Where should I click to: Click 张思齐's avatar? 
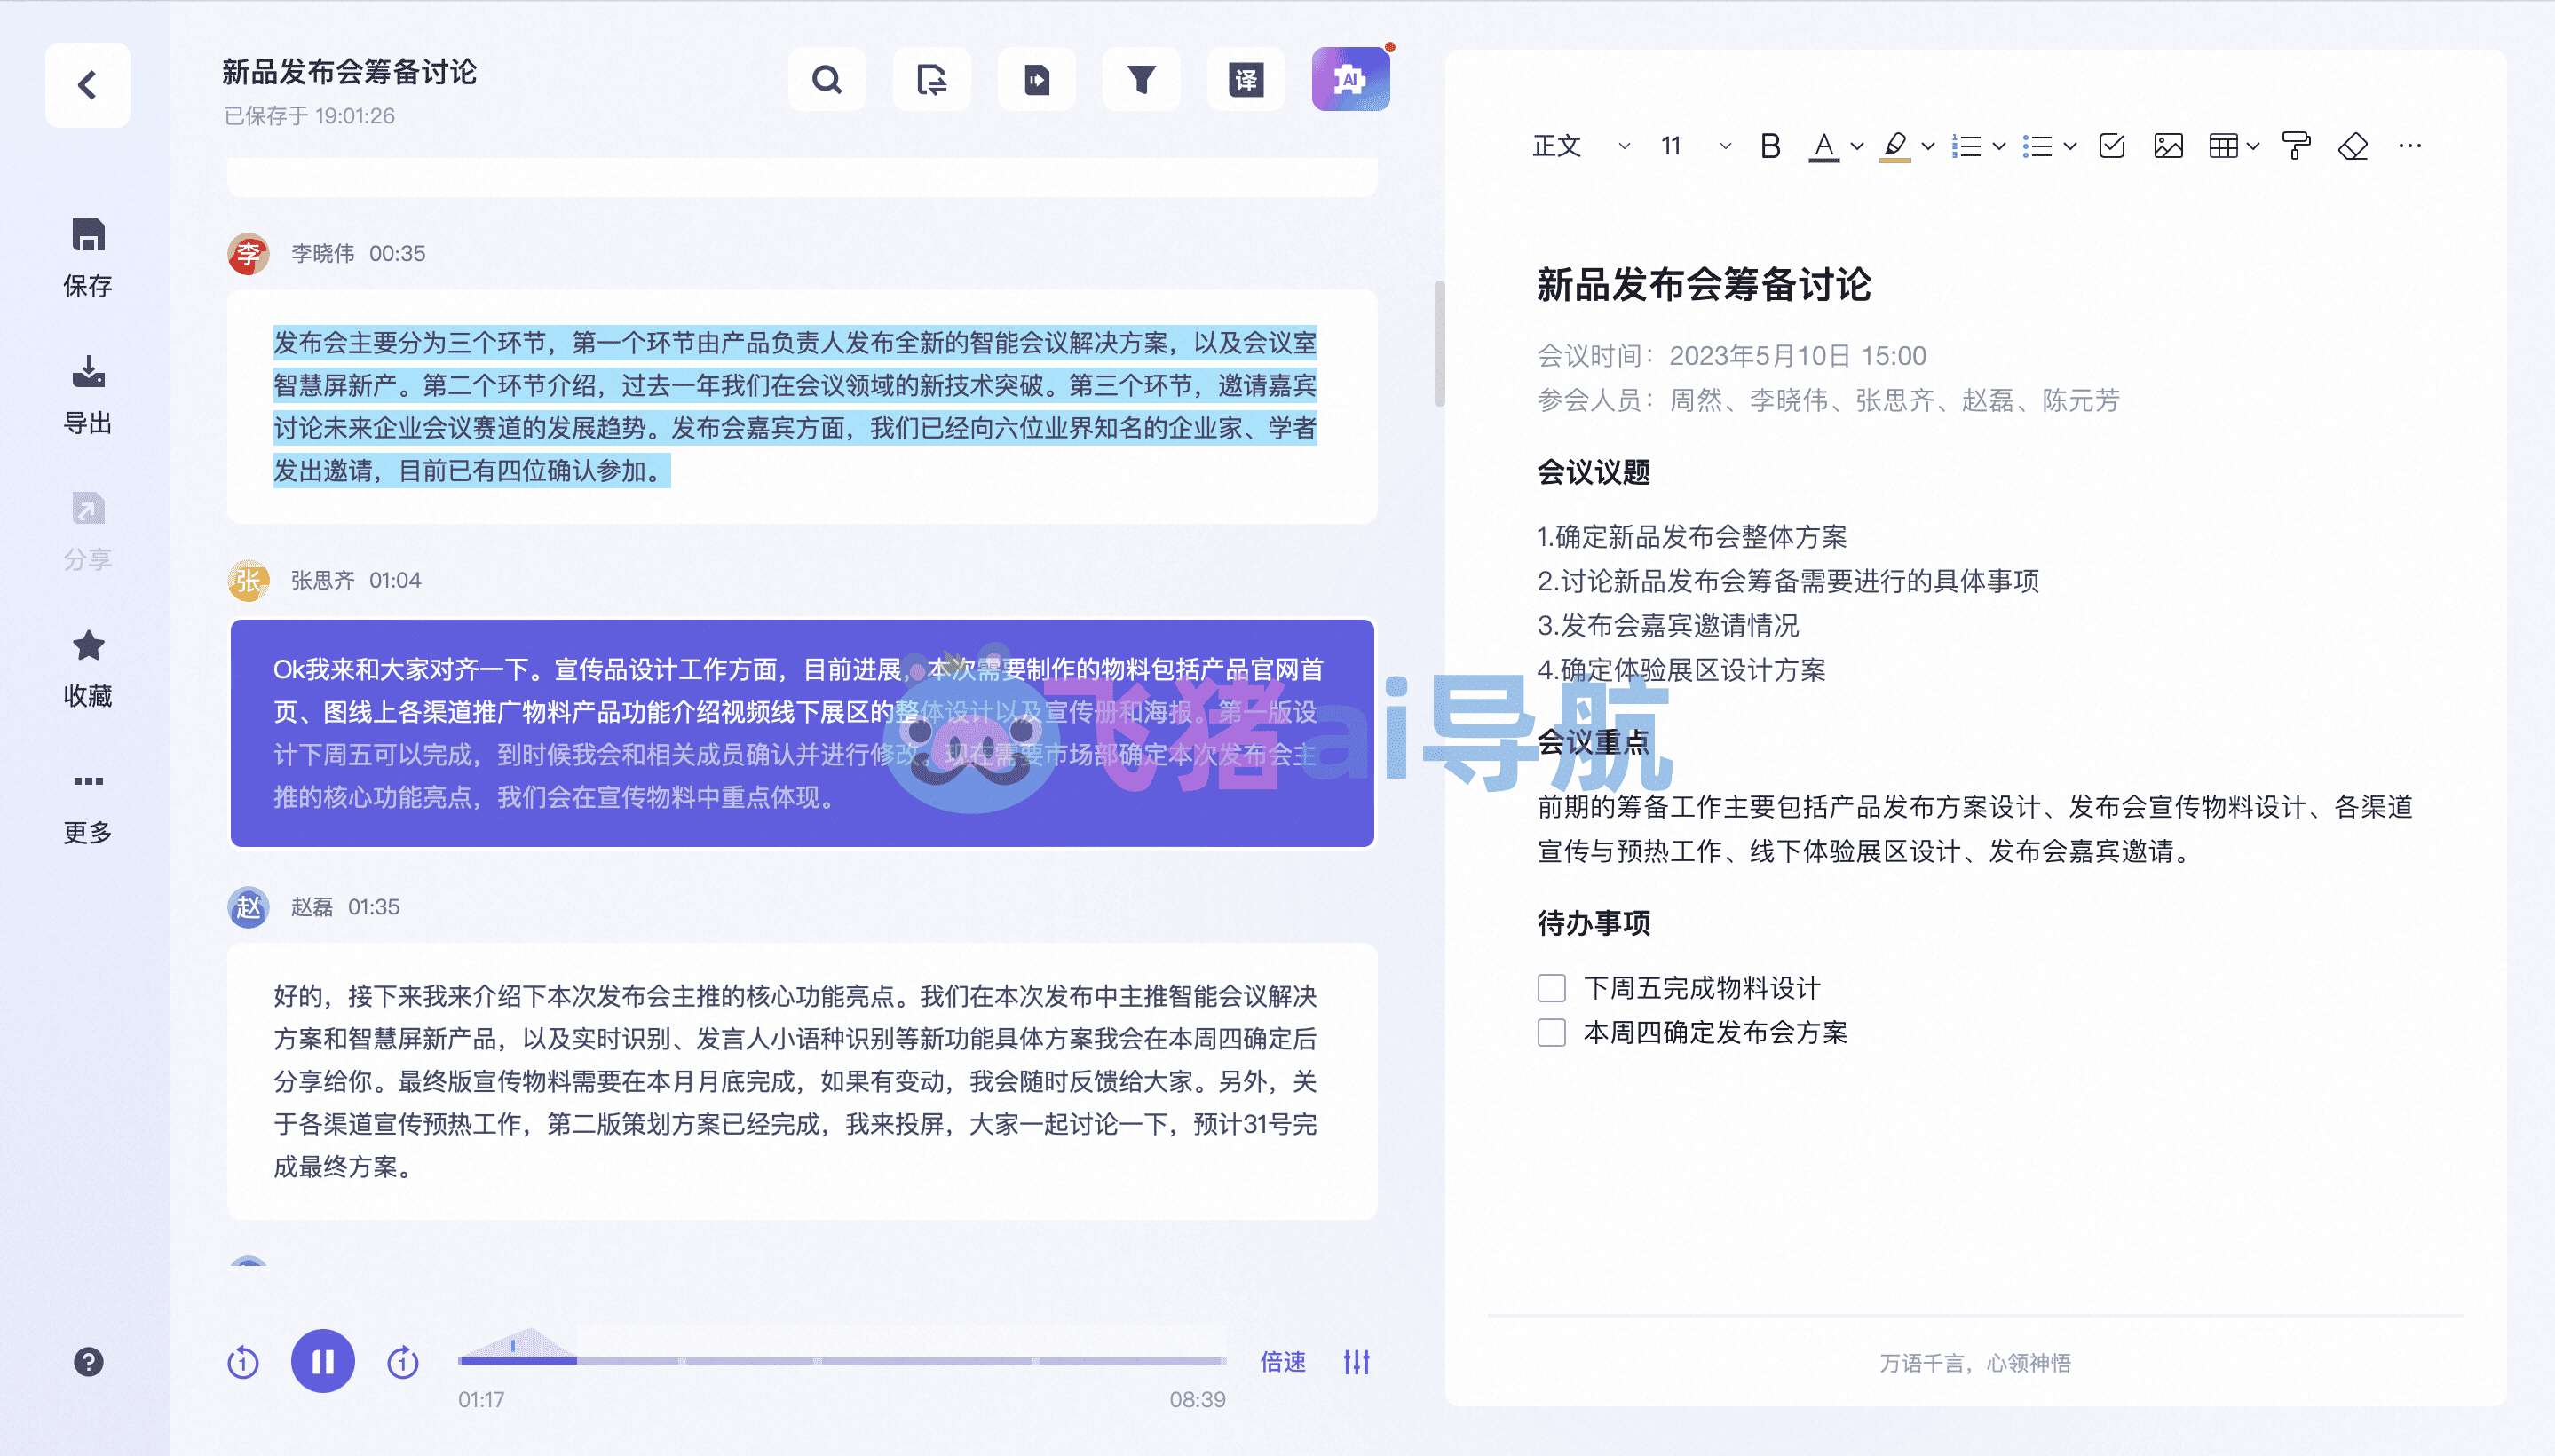coord(248,581)
